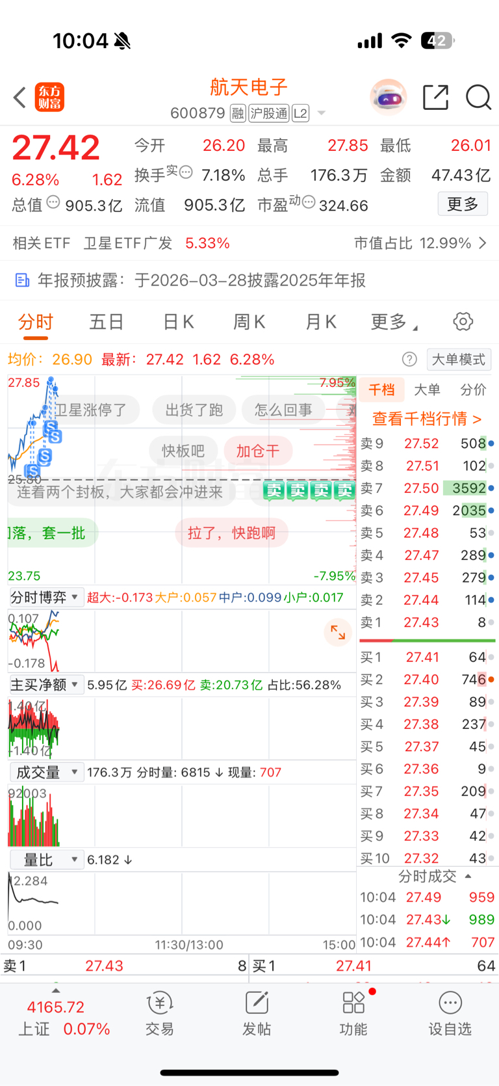This screenshot has width=499, height=1086.
Task: Expand the bottom index bar arrow
Action: click(56, 990)
